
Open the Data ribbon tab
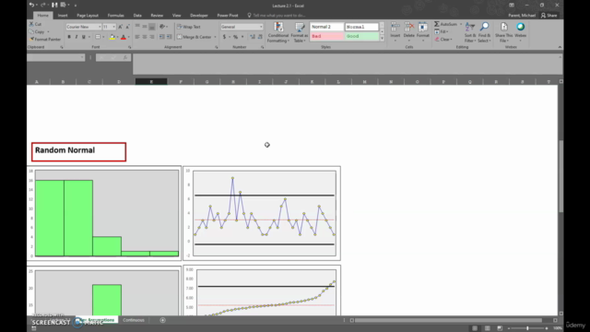tap(137, 16)
